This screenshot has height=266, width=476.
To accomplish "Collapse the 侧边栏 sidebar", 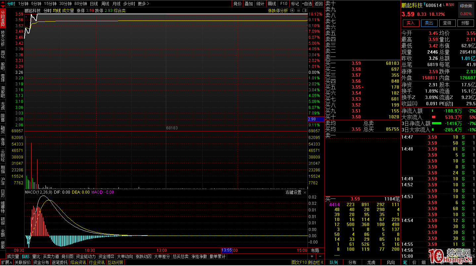I will pyautogui.click(x=316, y=262).
